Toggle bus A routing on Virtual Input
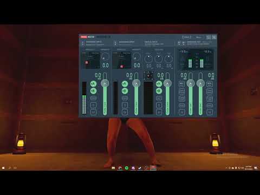 [159, 84]
